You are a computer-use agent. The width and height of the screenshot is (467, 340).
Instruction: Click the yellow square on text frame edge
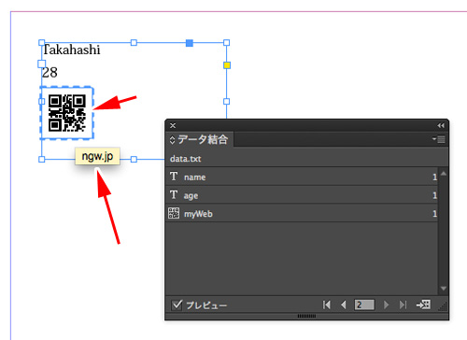tap(227, 65)
